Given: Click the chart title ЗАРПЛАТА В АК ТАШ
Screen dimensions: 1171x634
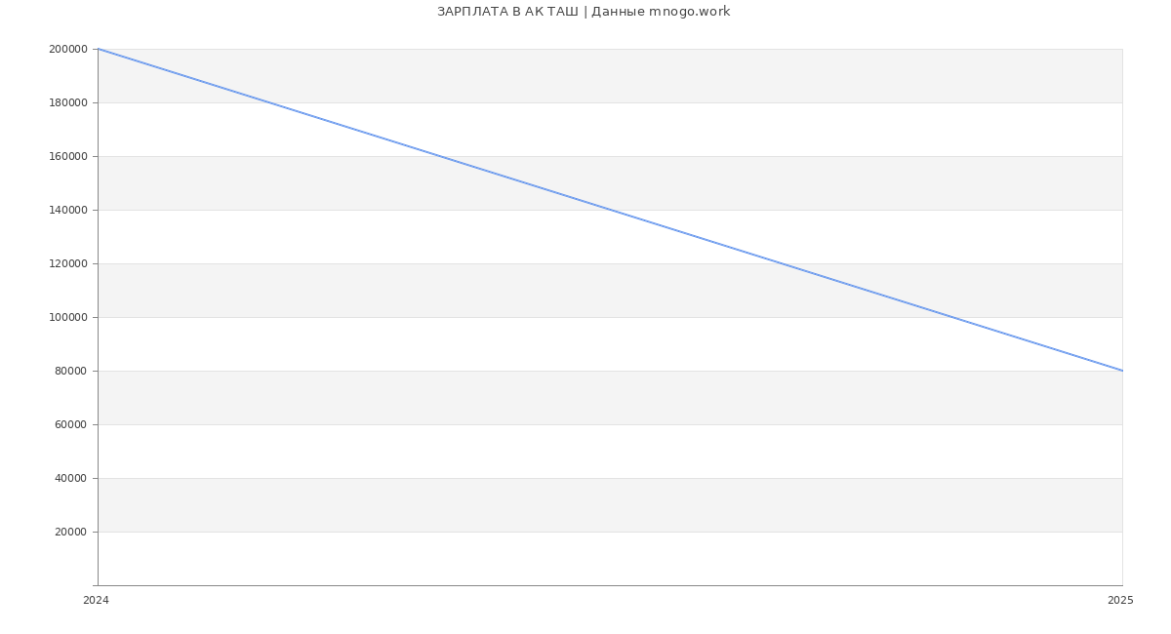Looking at the screenshot, I should click(507, 12).
